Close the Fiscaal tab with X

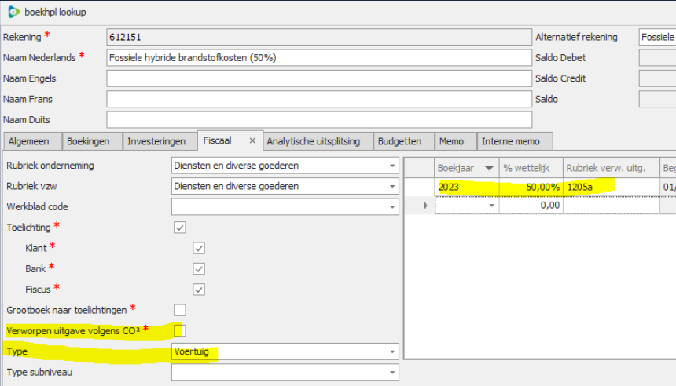(252, 141)
